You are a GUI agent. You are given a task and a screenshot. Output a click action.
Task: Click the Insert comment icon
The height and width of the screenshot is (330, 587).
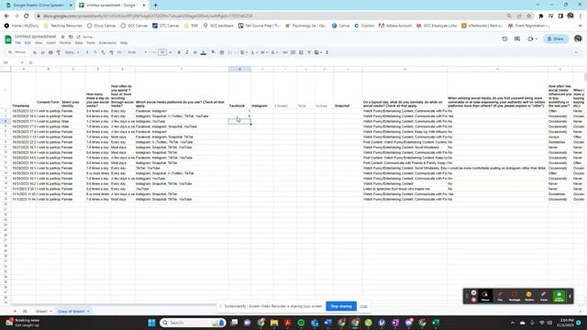tap(293, 53)
